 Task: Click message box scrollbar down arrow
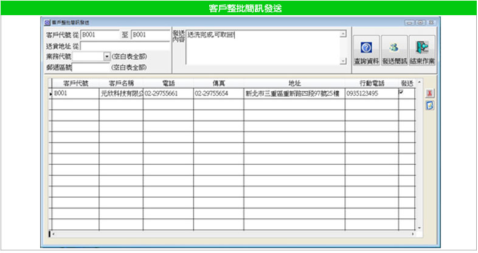[x=342, y=61]
